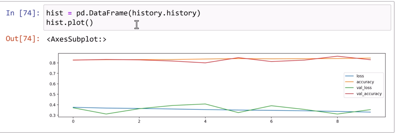The height and width of the screenshot is (133, 395).
Task: Click the "val_loss" legend label
Action: tap(364, 88)
